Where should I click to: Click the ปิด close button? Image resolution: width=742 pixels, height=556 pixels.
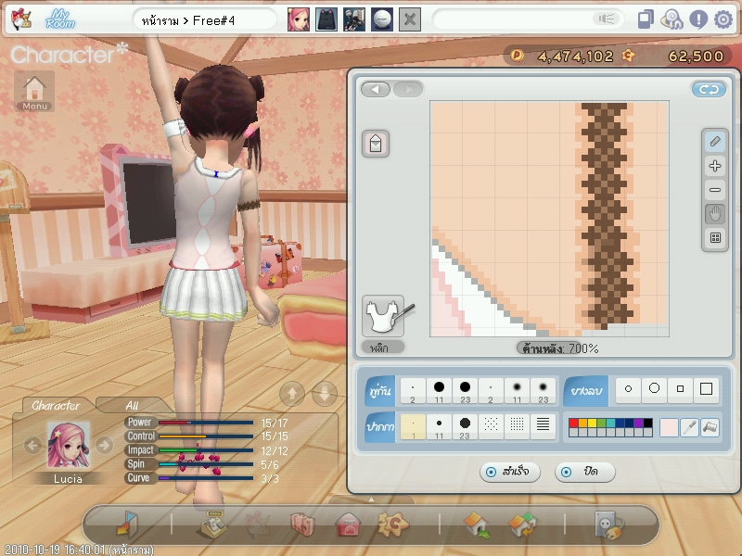(585, 472)
